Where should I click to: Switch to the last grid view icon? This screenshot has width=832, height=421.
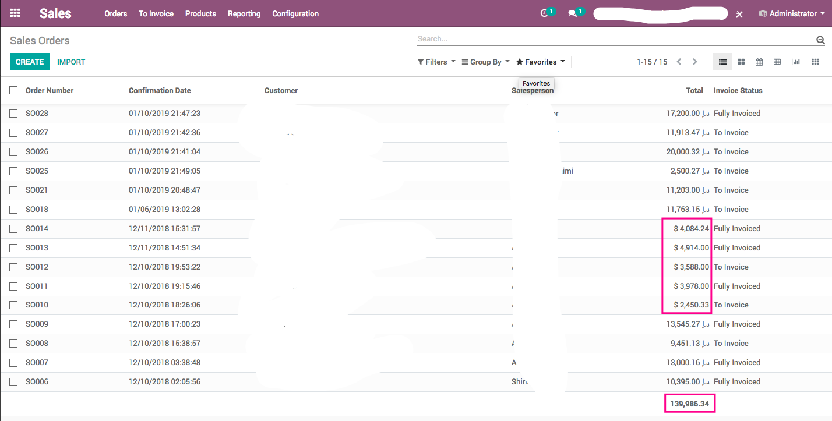click(x=815, y=62)
